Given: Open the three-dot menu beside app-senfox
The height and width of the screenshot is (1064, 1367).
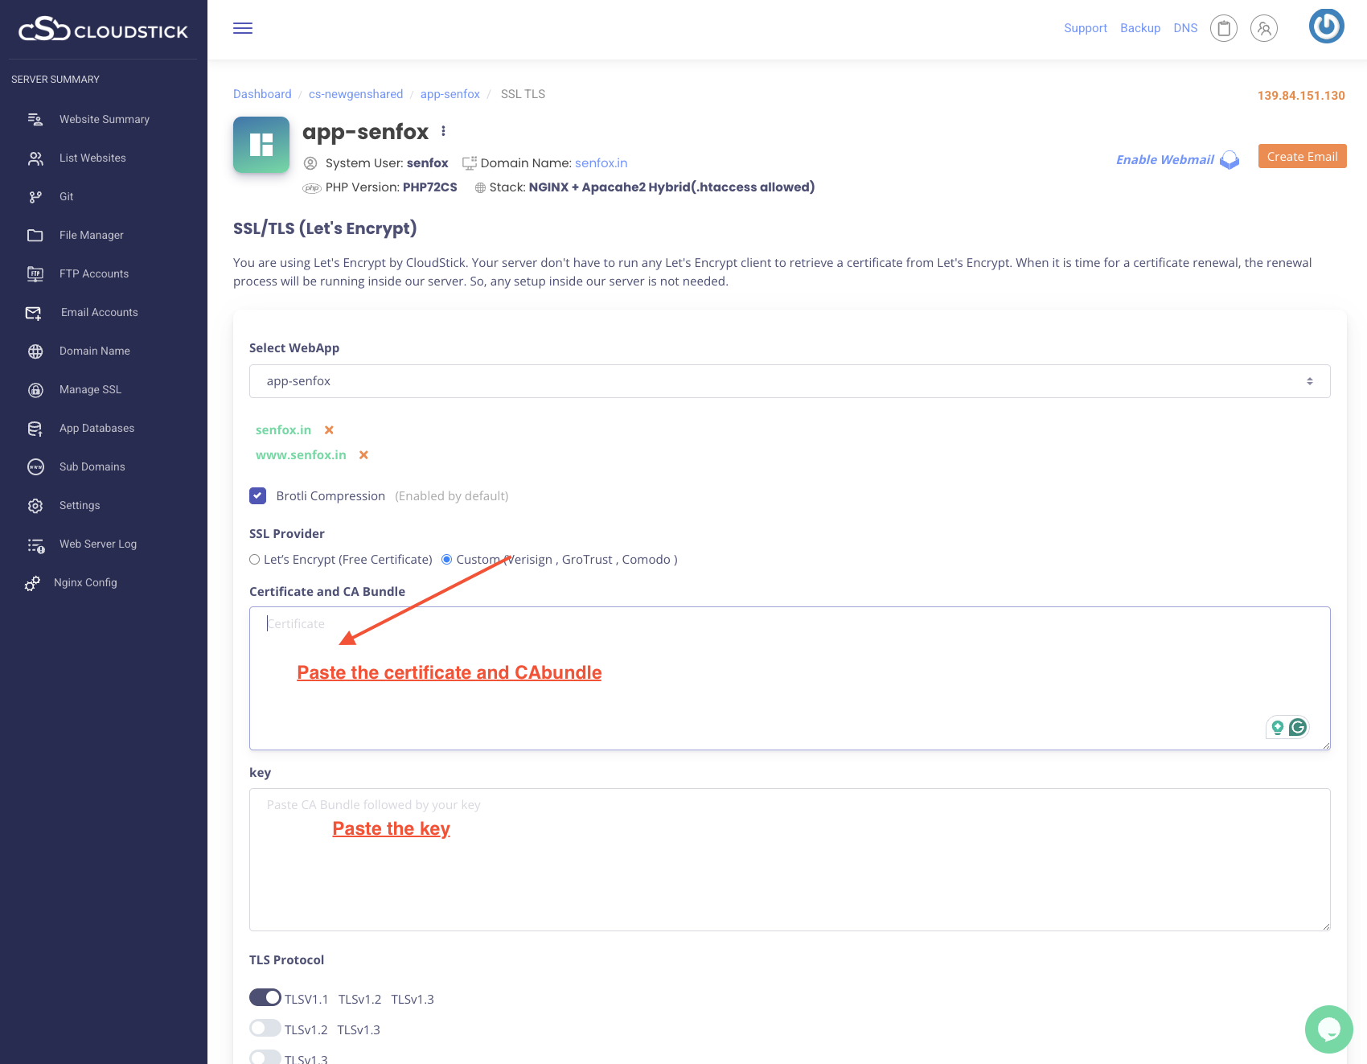Looking at the screenshot, I should tap(443, 131).
